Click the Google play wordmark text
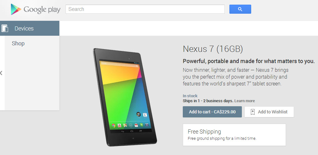 [x=42, y=9]
